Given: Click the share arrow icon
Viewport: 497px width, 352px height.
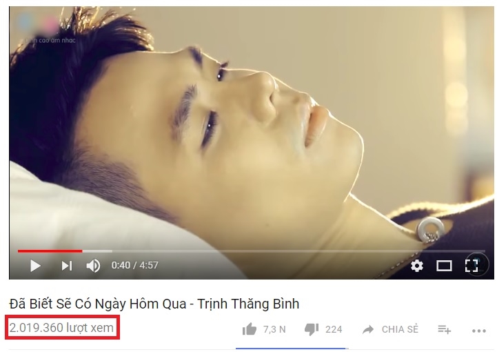Looking at the screenshot, I should click(x=368, y=329).
